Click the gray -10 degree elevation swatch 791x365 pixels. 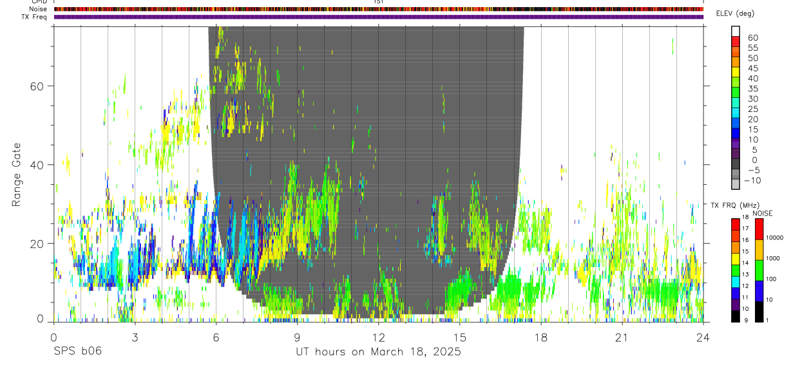pos(736,183)
